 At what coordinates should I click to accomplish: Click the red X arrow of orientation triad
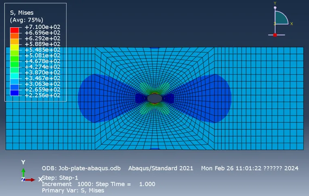(30, 180)
